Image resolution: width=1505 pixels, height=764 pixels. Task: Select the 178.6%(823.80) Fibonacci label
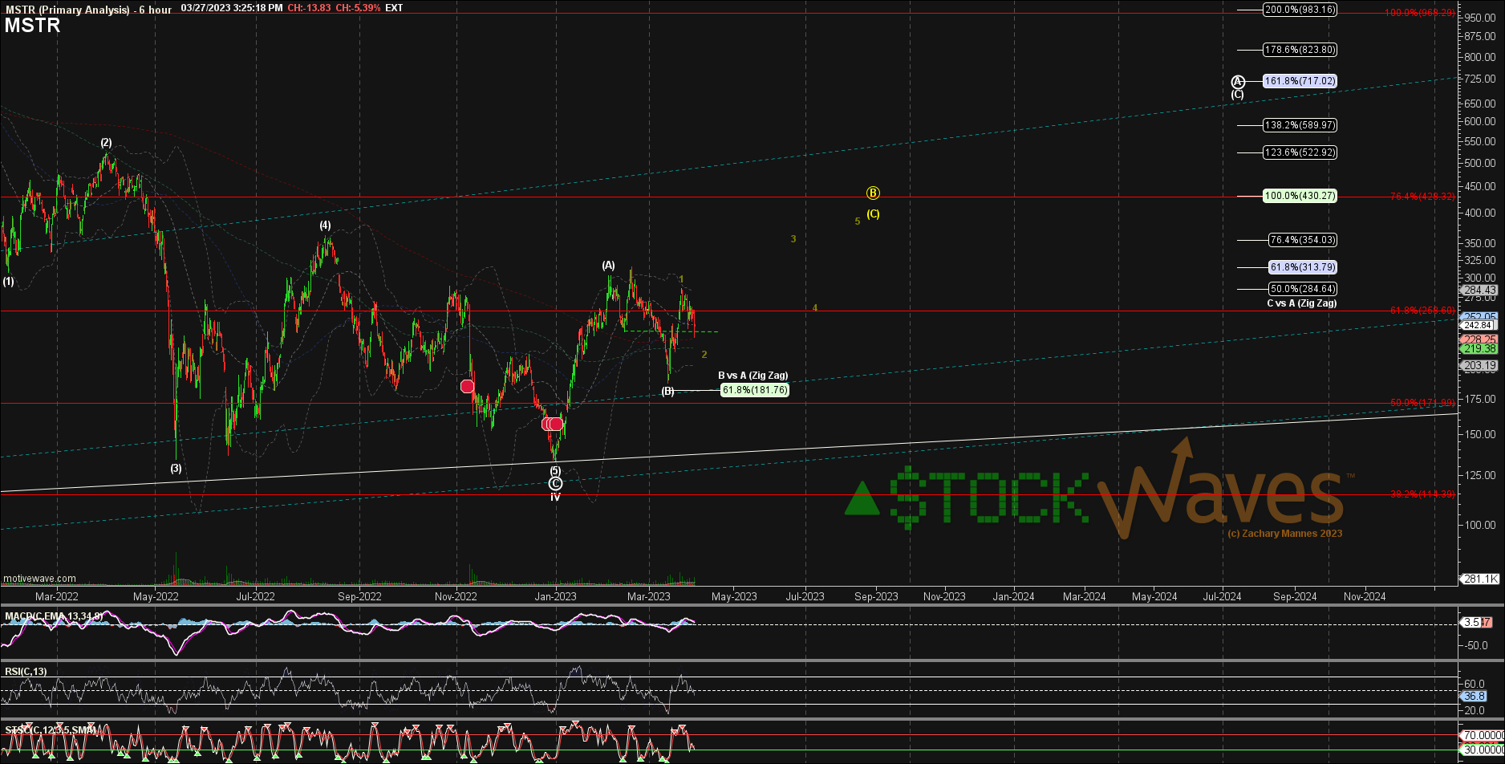(1300, 50)
